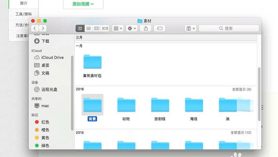Open the gear action menu
Image resolution: width=278 pixels, height=157 pixels.
(x=132, y=28)
